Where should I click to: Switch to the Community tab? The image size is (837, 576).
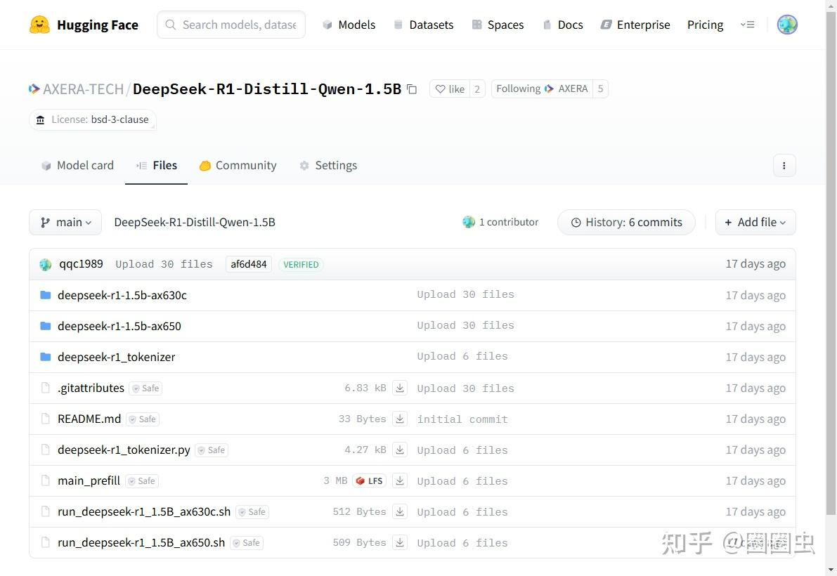[x=238, y=165]
